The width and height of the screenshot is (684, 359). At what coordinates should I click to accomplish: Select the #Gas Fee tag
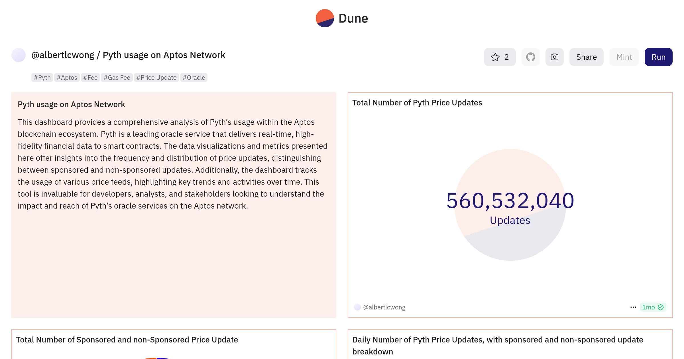(117, 77)
